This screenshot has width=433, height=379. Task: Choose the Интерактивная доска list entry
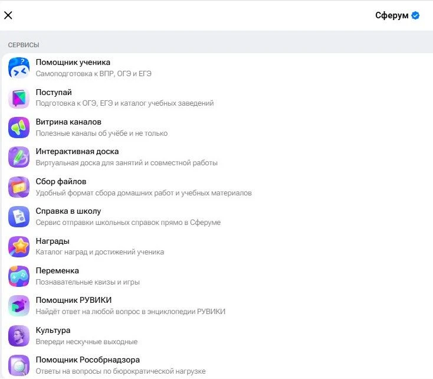[x=216, y=157]
